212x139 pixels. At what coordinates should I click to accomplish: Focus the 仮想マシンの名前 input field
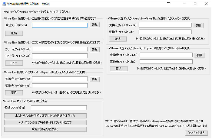59,108
